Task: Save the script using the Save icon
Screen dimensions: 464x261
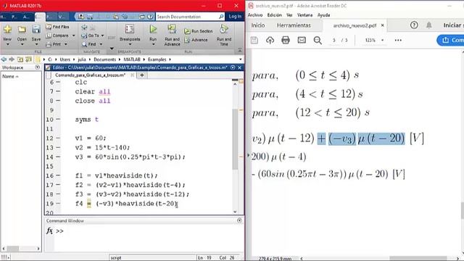Action: coord(36,29)
